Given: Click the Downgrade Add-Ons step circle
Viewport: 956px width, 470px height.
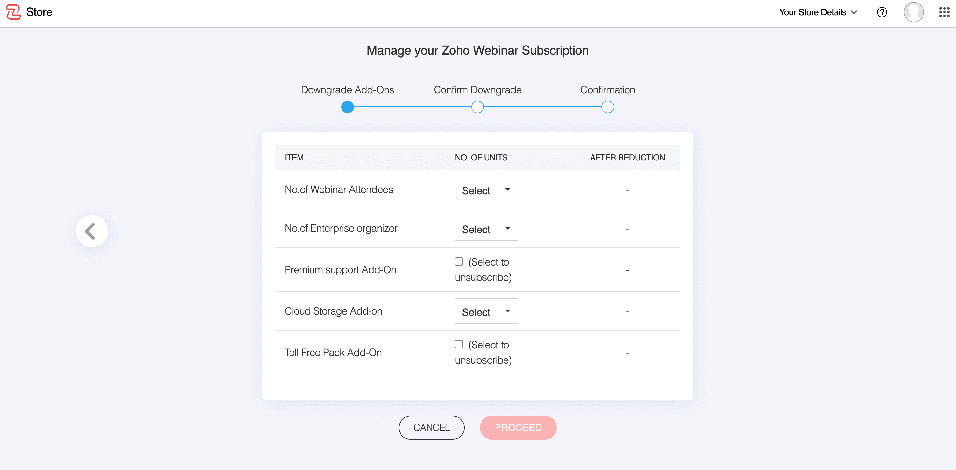Looking at the screenshot, I should (x=347, y=107).
